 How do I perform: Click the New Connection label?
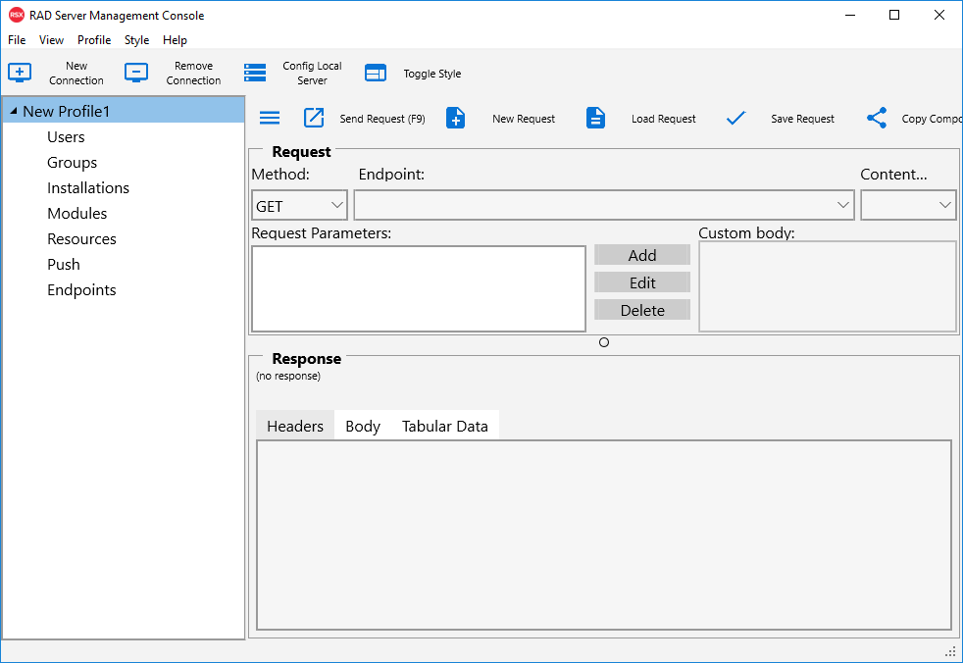pos(76,74)
